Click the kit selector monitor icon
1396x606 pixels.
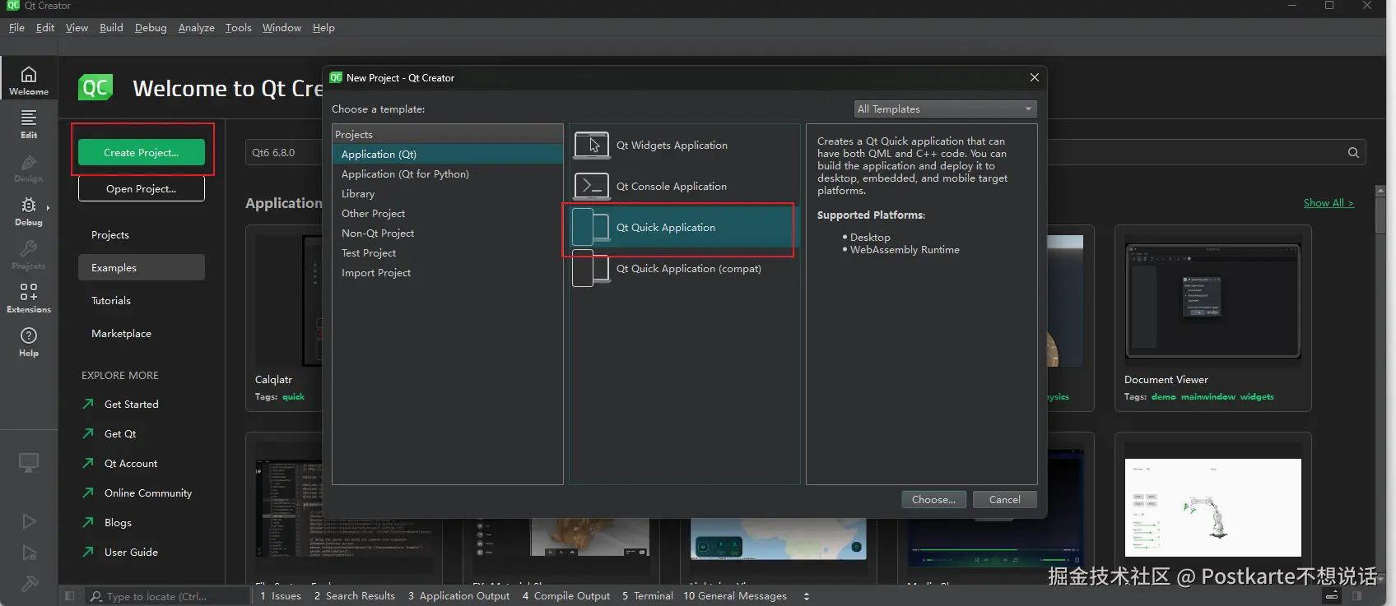coord(29,463)
